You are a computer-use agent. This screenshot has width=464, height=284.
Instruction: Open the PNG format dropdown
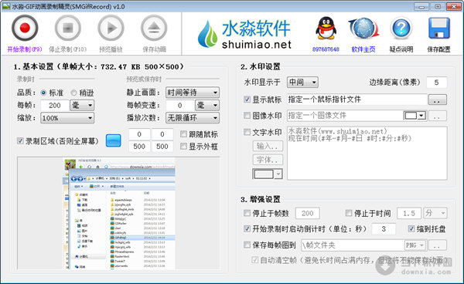415,245
